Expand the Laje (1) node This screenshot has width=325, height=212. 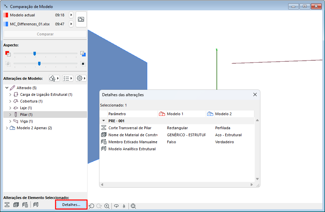[10, 108]
